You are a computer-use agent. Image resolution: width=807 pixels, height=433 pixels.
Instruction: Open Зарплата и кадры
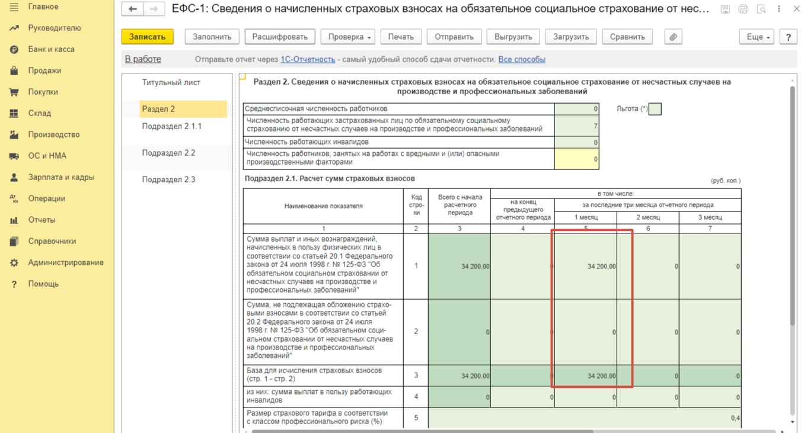tap(61, 177)
